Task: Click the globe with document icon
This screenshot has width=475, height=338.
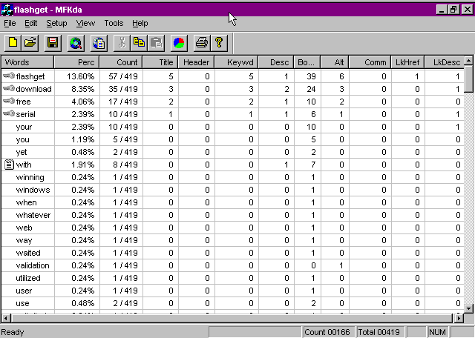Action: (x=99, y=43)
